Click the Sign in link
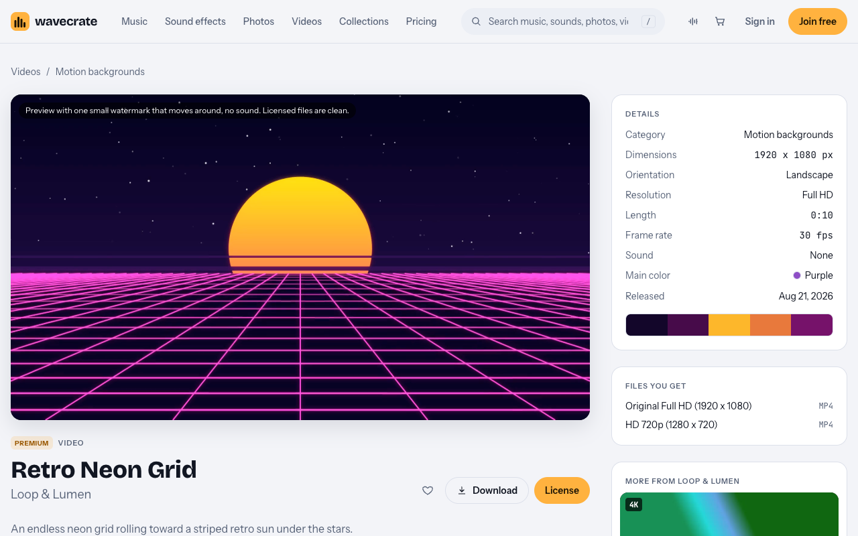The height and width of the screenshot is (536, 858). point(759,21)
